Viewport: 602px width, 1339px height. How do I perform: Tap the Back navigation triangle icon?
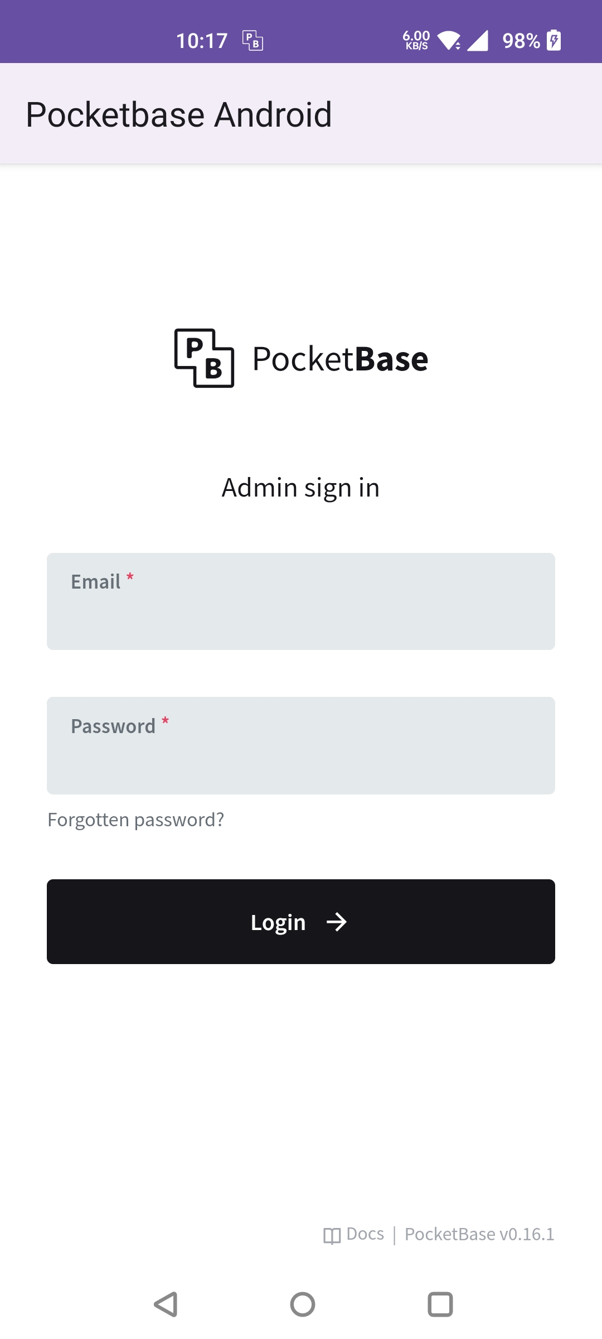164,1304
